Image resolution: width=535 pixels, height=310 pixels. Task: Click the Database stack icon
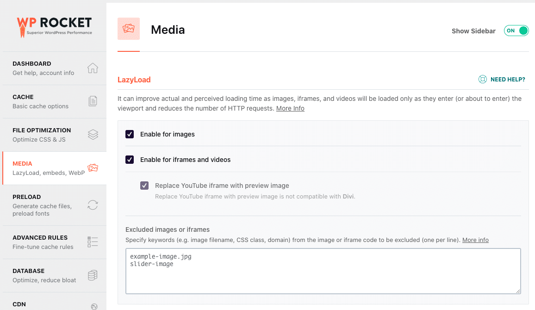(x=93, y=275)
